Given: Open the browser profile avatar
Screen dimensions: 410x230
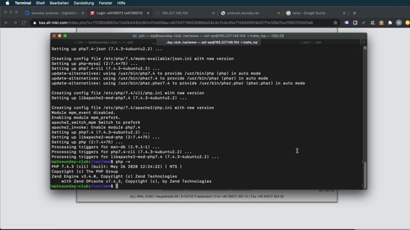Looking at the screenshot, I should [399, 23].
